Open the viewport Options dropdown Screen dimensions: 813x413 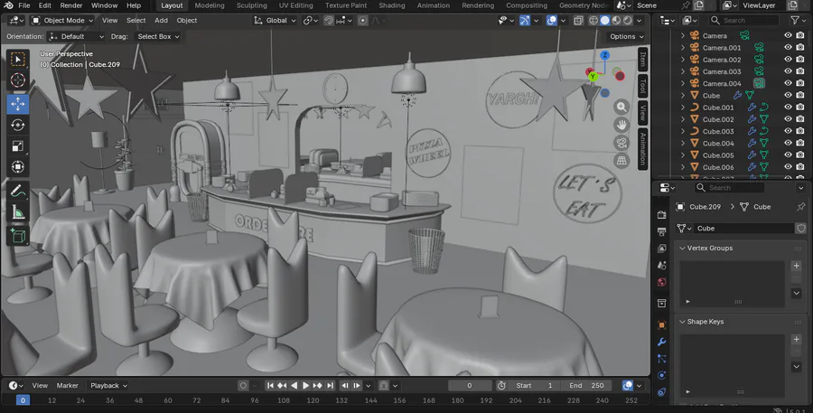[626, 36]
